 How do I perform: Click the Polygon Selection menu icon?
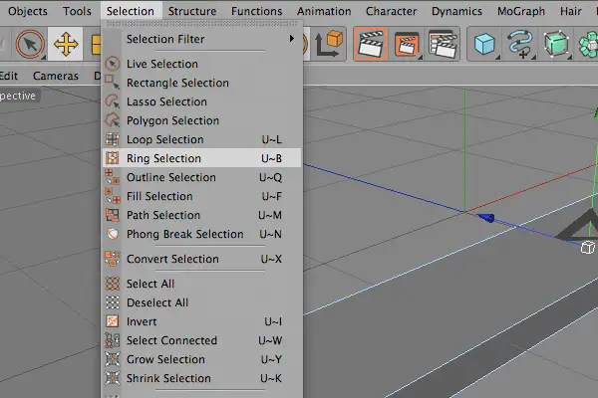(x=112, y=120)
